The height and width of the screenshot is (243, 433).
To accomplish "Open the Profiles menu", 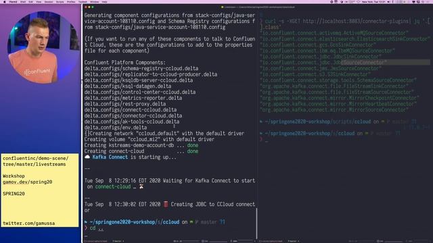I will click(71, 1).
